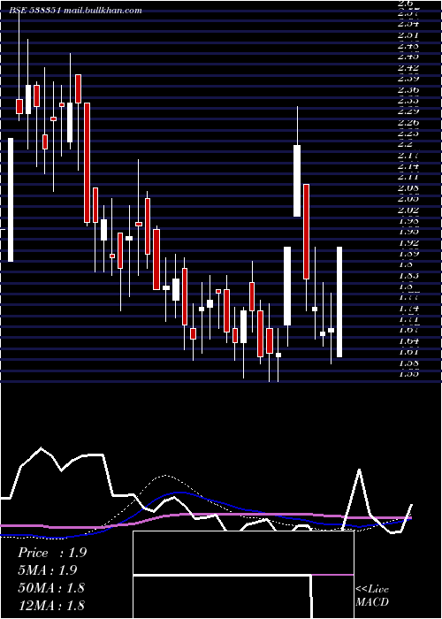Click the 2.14 price axis label
The width and height of the screenshot is (442, 619).
[408, 166]
